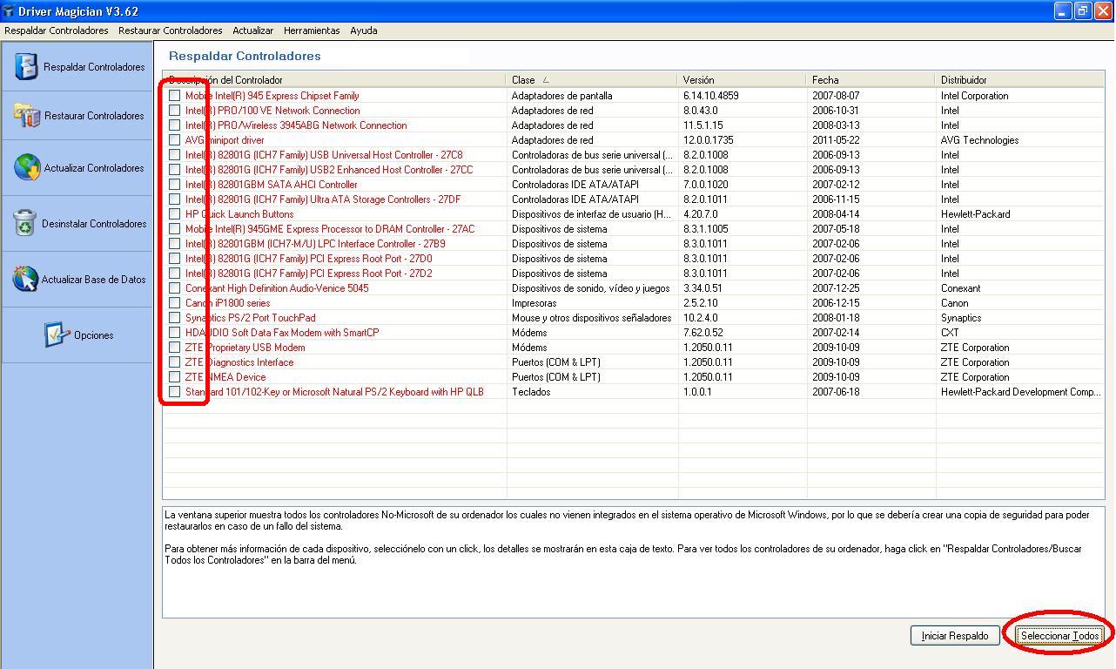
Task: Sort by the Fecha column header
Action: [871, 79]
